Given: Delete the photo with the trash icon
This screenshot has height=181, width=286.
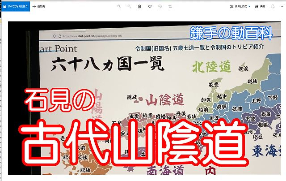Looking at the screenshot, I should [x=139, y=6].
